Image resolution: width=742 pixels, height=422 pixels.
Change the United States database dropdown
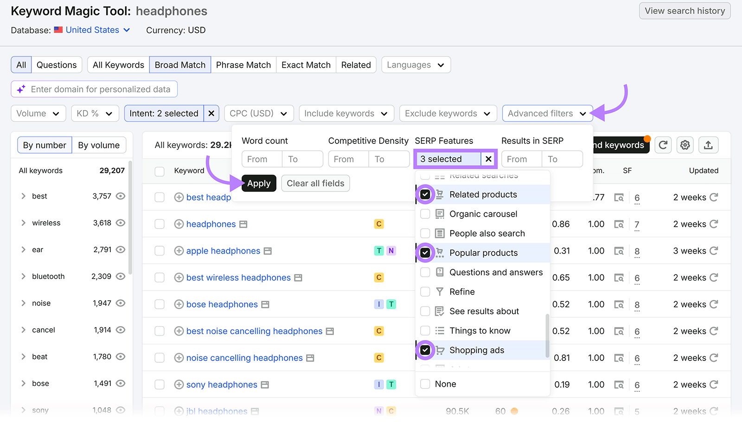tap(98, 30)
